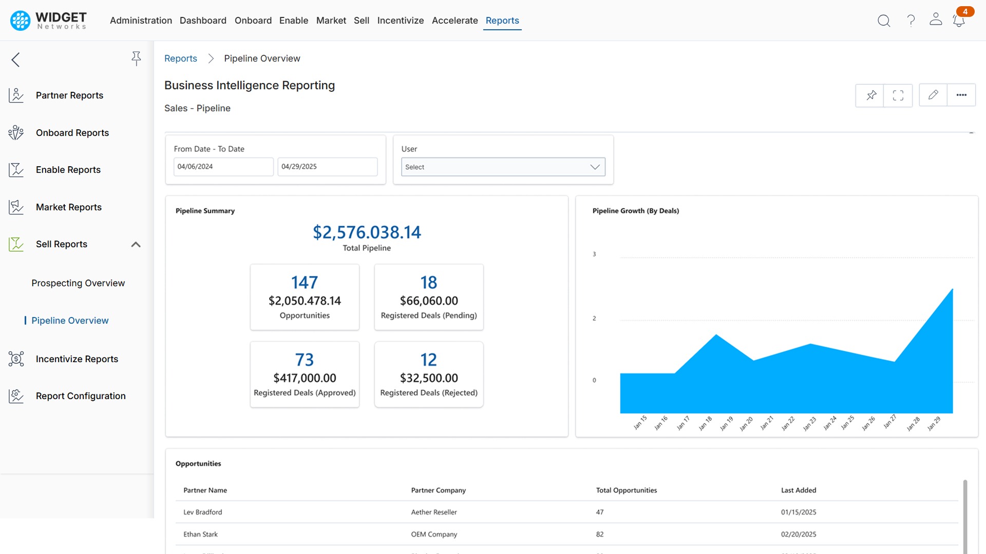
Task: Switch to the Dashboard tab
Action: click(203, 21)
